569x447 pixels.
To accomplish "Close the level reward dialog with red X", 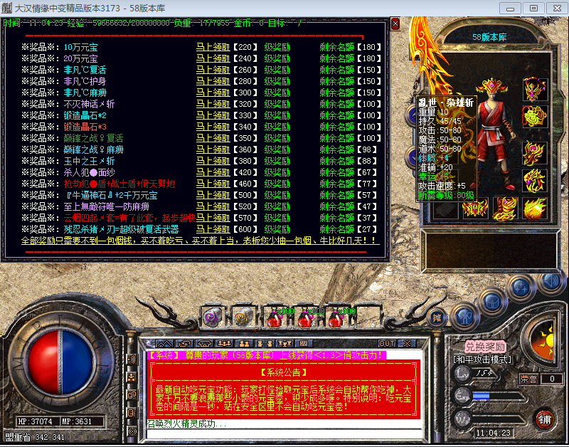I will (395, 24).
